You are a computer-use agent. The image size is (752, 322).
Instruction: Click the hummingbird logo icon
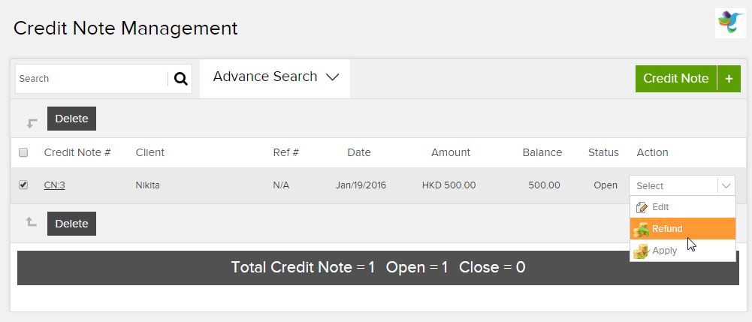tap(730, 23)
